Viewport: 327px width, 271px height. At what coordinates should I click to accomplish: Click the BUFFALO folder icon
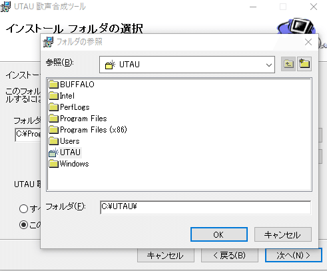[53, 85]
